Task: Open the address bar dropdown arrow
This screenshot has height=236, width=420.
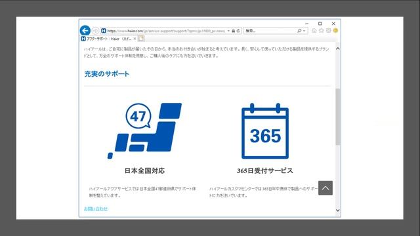Action: (x=228, y=31)
